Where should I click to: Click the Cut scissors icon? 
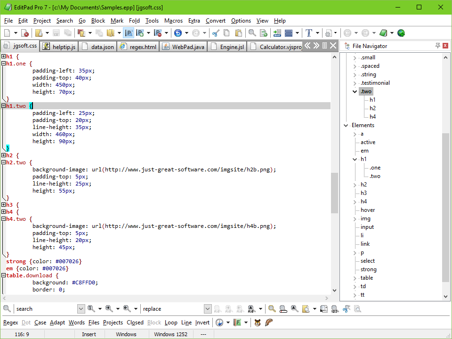(216, 33)
